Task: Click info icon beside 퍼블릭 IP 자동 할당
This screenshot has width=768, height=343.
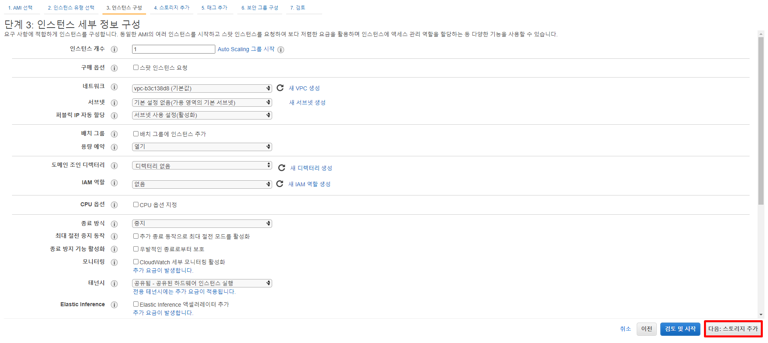Action: pos(114,116)
